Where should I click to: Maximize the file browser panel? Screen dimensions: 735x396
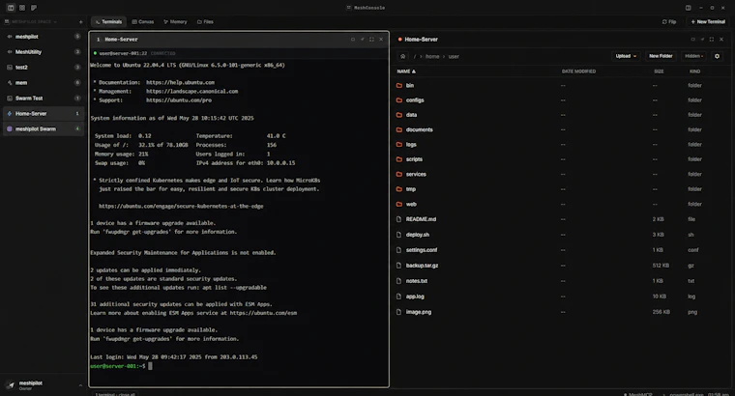(x=712, y=40)
